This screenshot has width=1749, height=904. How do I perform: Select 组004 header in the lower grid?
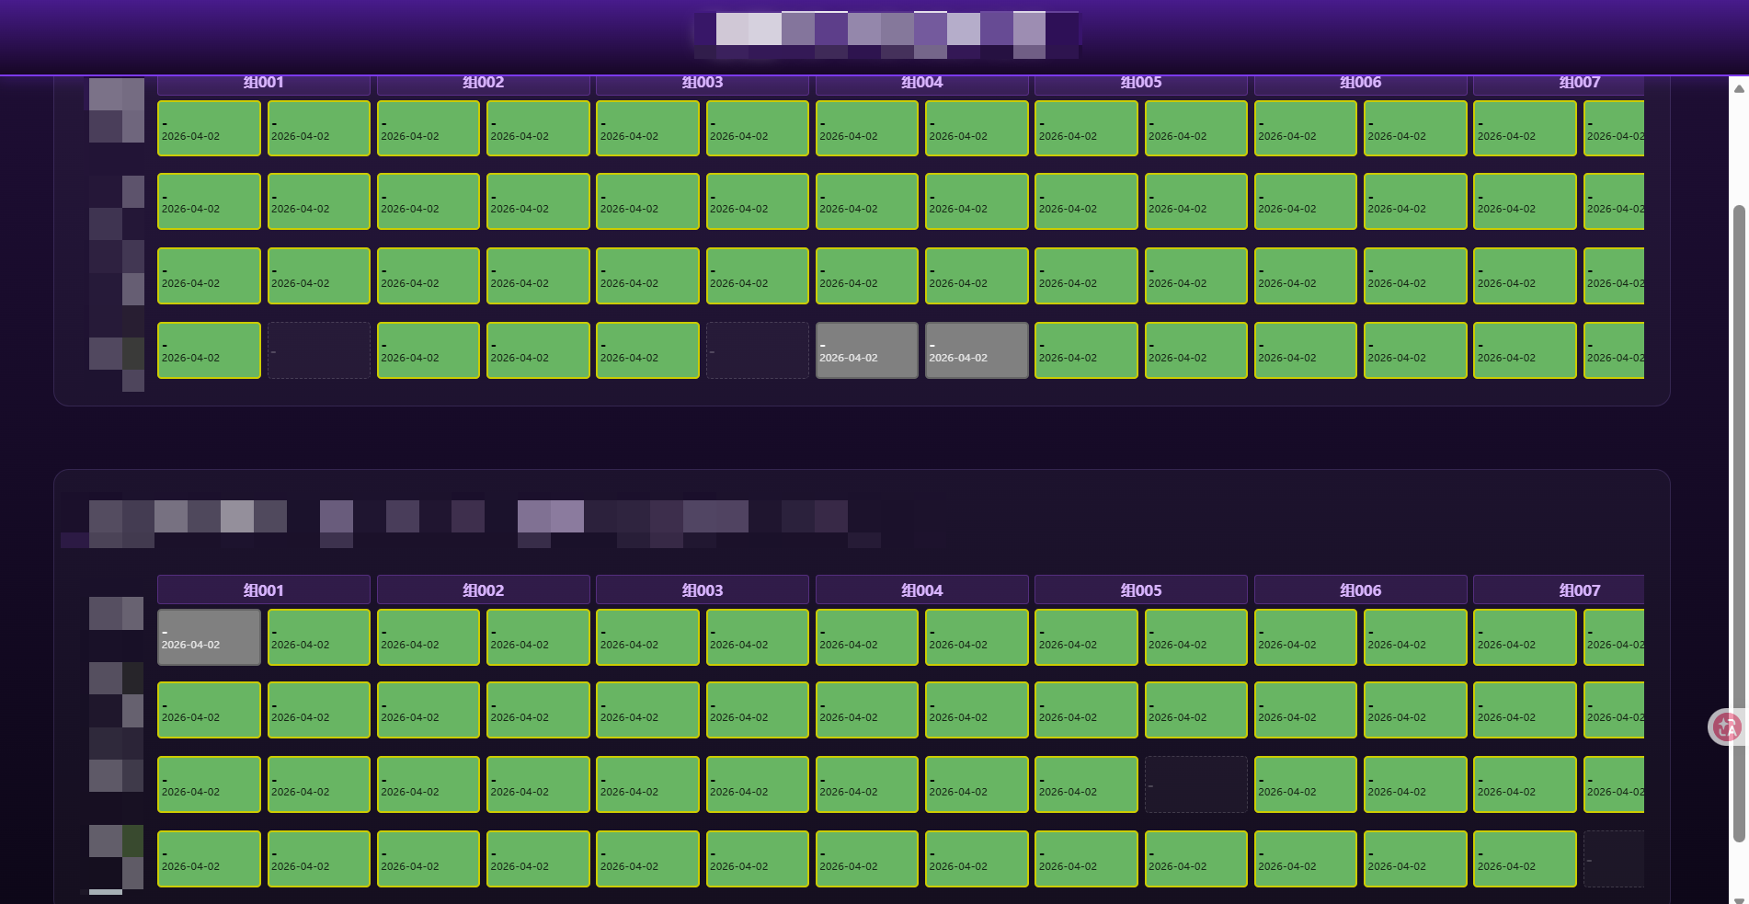pos(922,589)
